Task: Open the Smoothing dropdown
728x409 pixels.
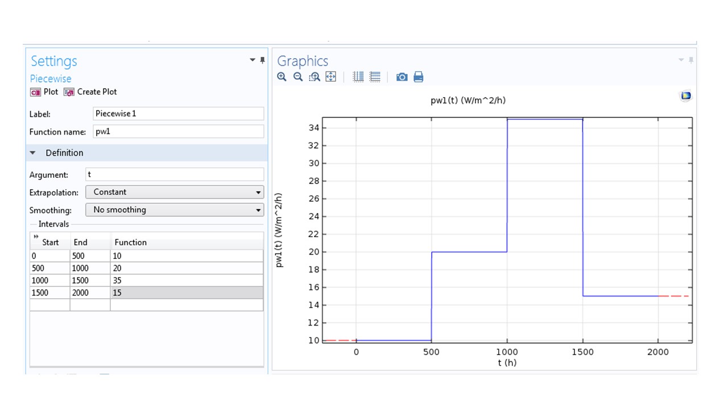Action: (175, 210)
